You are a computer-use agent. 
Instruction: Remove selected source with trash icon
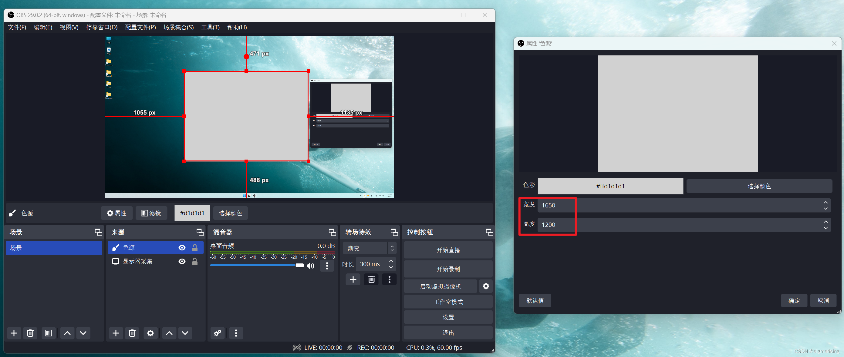click(132, 333)
